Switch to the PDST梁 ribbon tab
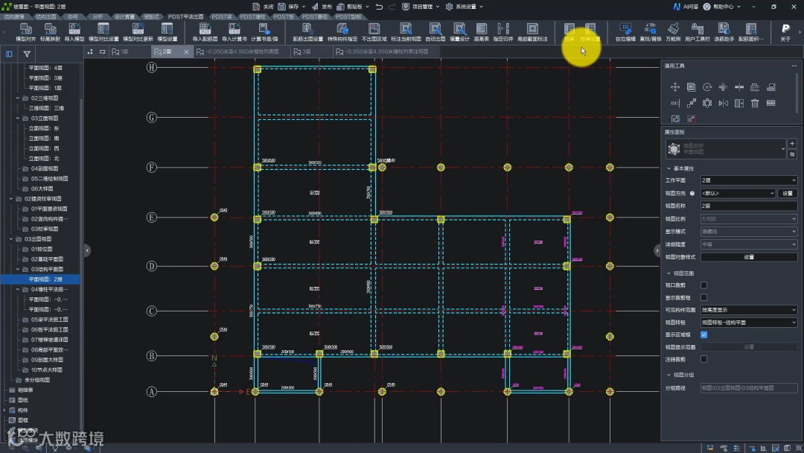This screenshot has height=453, width=804. [x=221, y=16]
